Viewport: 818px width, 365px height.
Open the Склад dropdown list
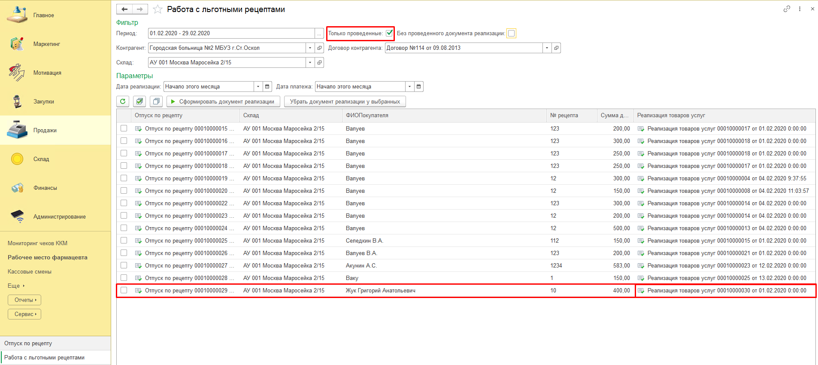coord(310,63)
